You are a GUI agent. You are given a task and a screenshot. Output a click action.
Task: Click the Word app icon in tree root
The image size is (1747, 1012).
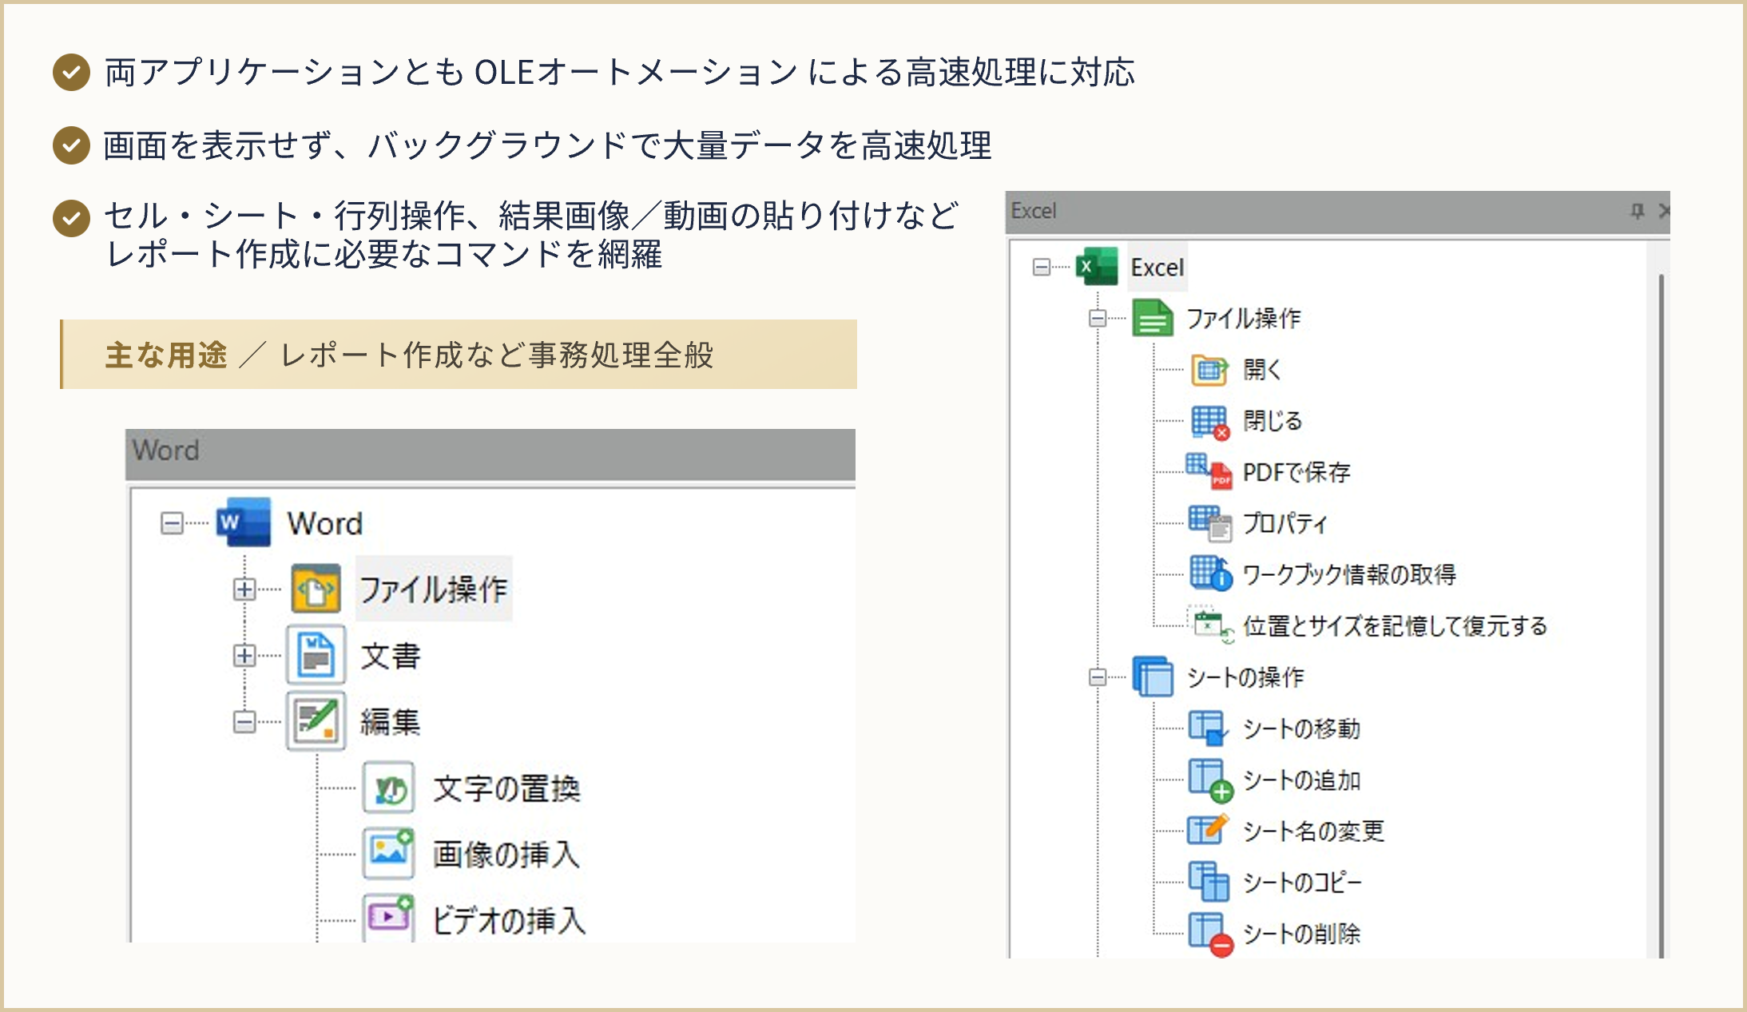tap(244, 523)
